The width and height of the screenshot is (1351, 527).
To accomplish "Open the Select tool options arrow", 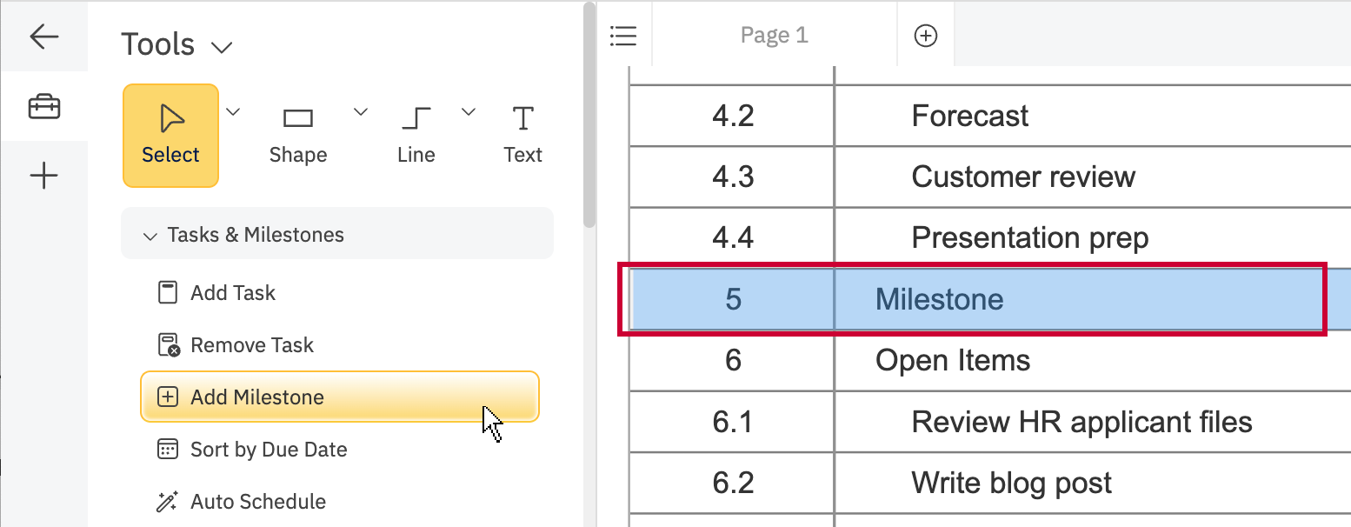I will pos(233,111).
